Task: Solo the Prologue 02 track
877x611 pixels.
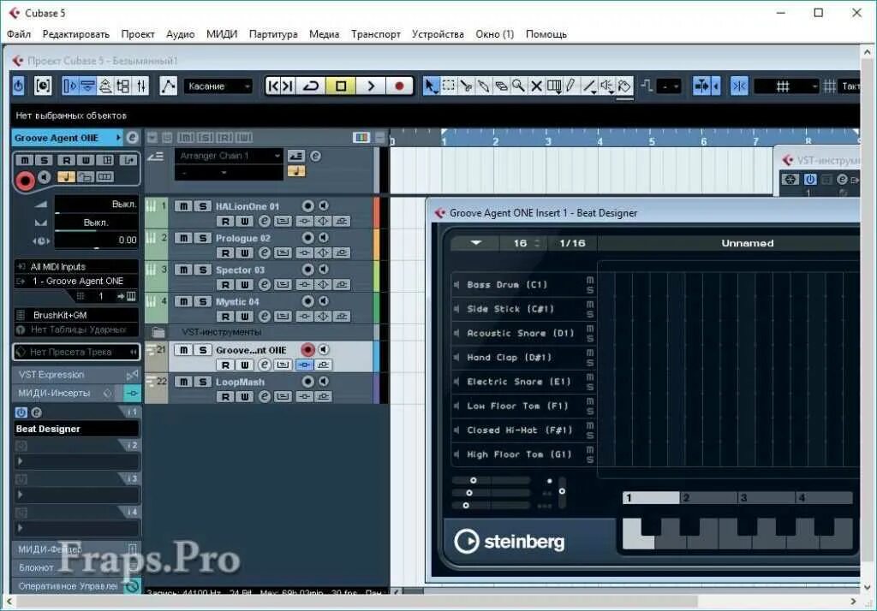Action: (202, 238)
